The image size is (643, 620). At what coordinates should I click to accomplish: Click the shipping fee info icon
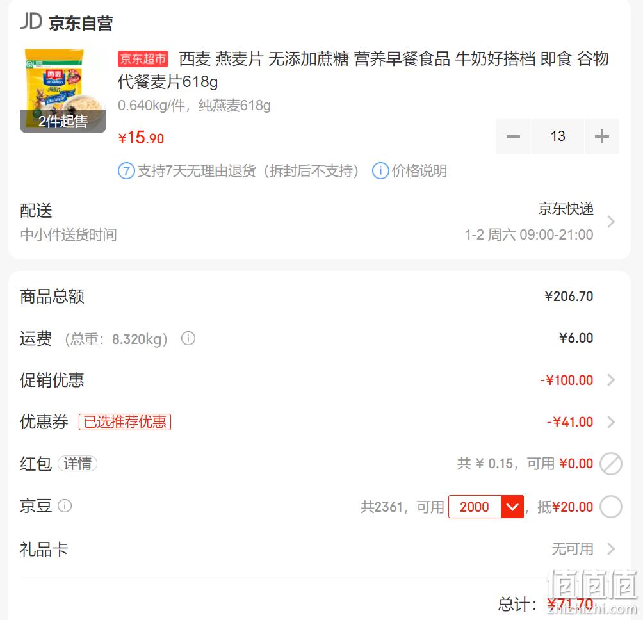point(188,339)
